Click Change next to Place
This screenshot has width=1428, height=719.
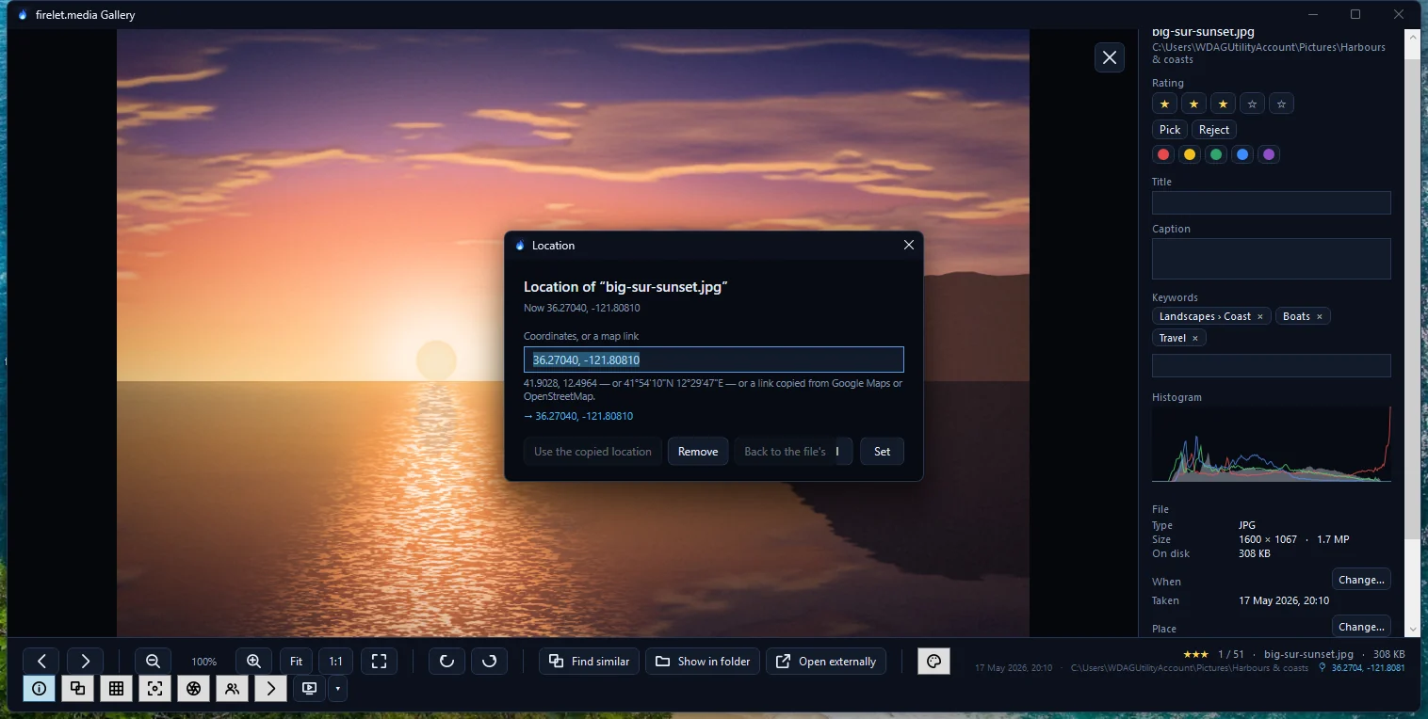click(1361, 626)
